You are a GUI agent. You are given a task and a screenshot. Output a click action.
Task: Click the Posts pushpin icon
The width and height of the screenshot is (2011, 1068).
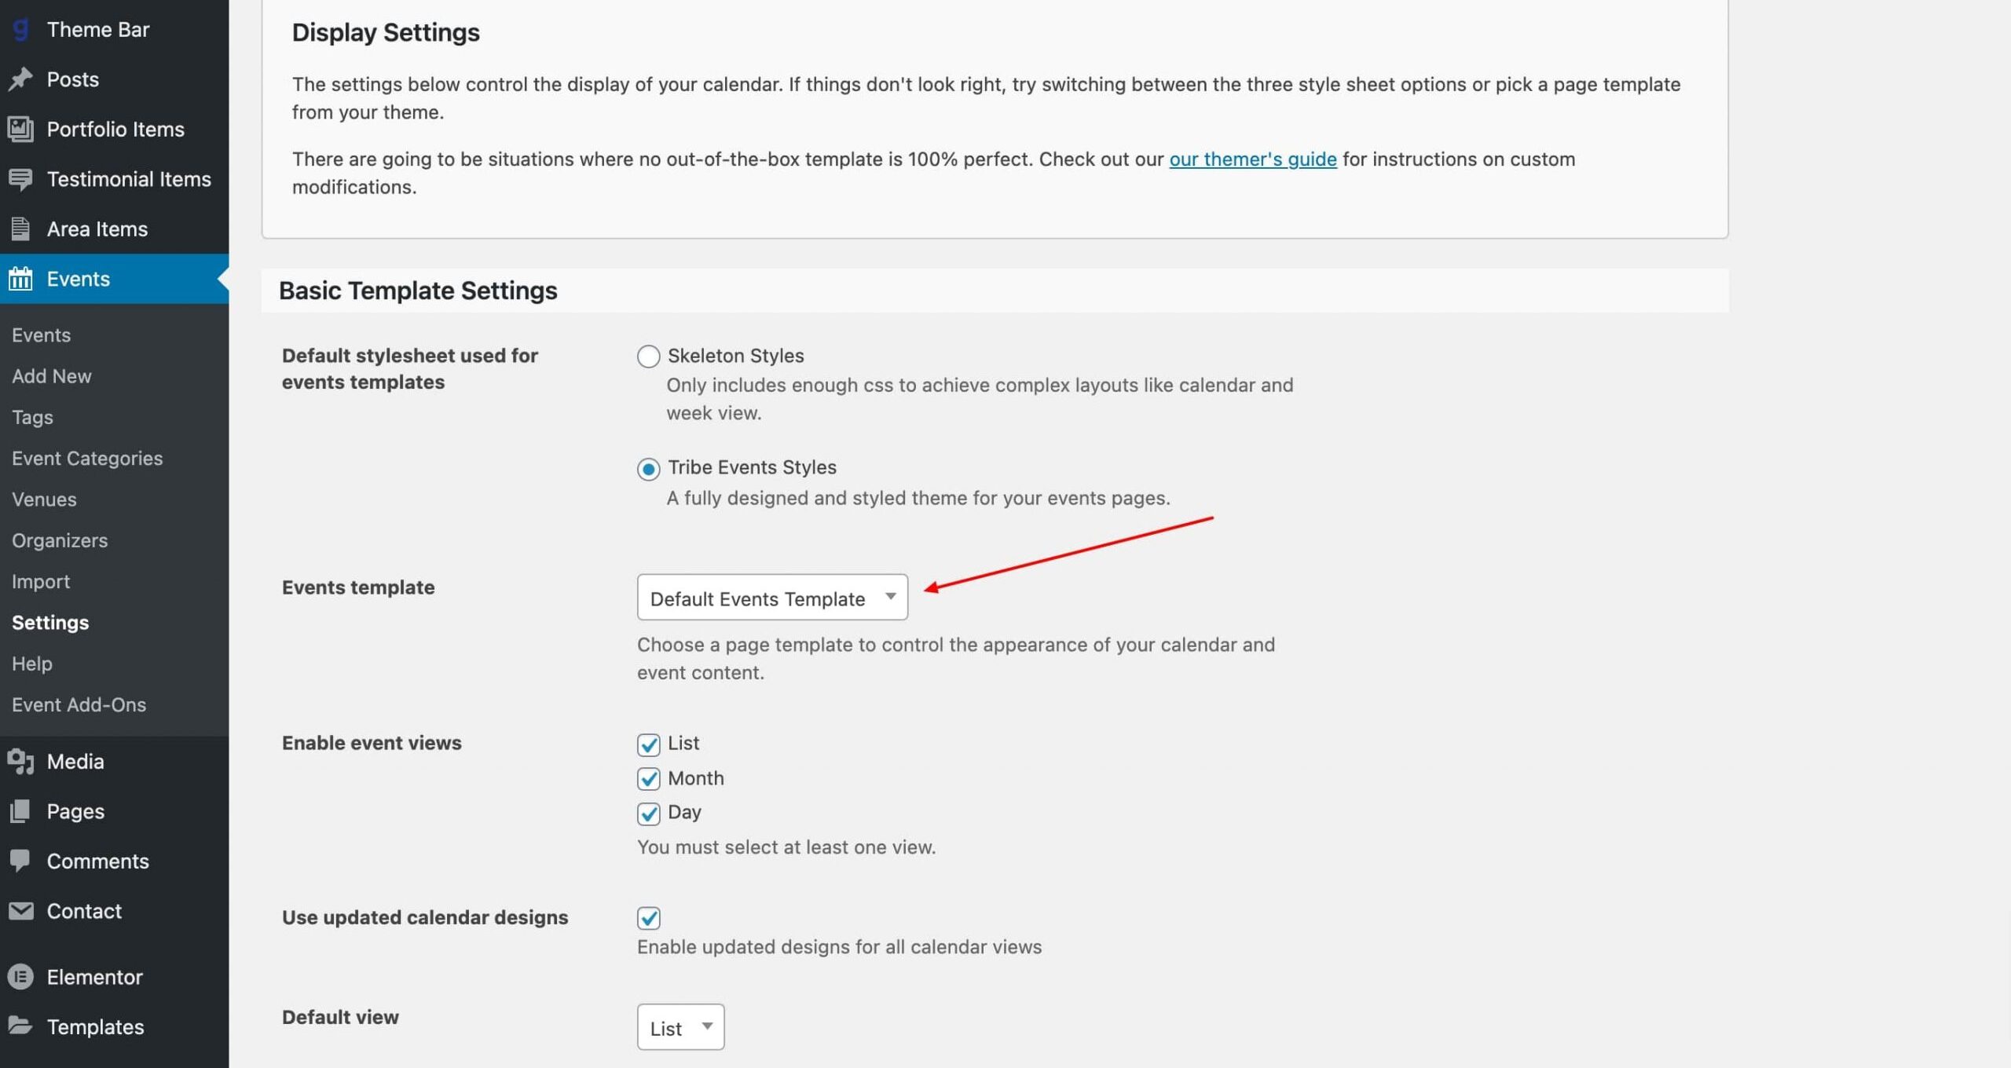[21, 79]
